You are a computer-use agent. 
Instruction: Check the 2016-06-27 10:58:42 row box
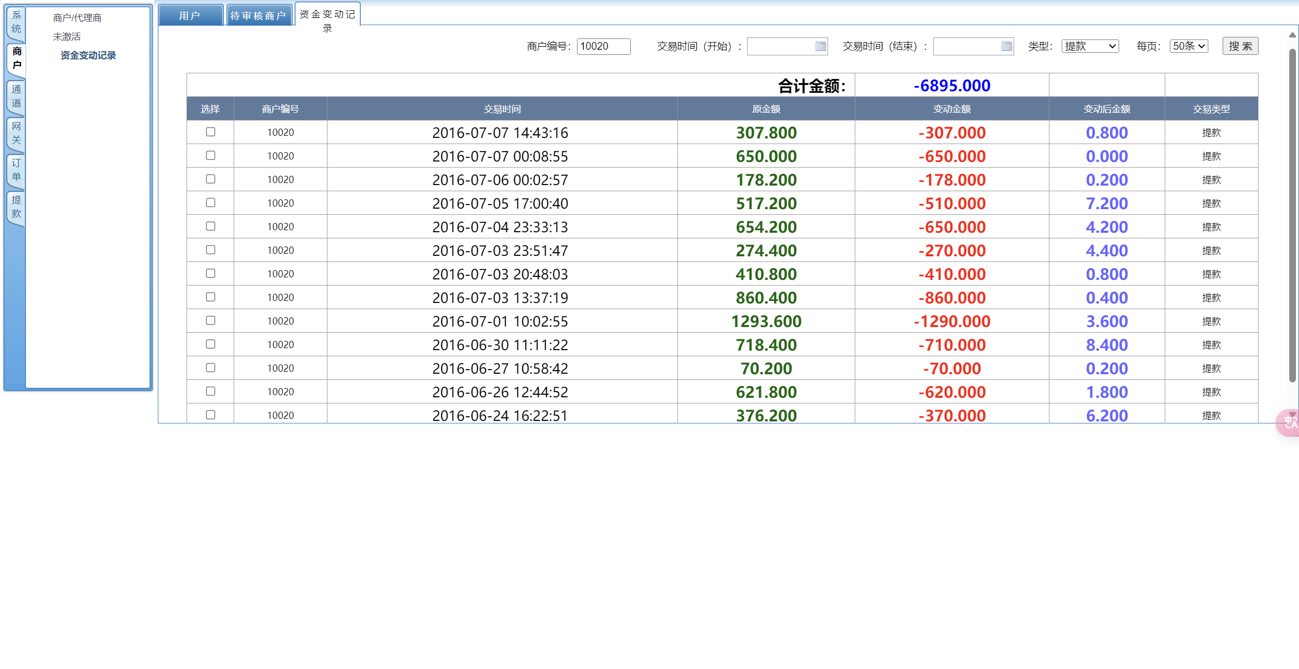coord(211,368)
